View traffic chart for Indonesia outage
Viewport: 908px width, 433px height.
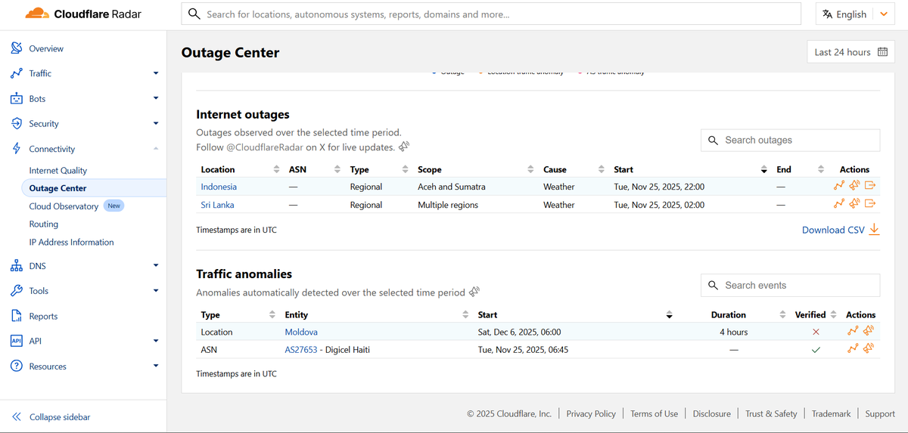pos(838,186)
